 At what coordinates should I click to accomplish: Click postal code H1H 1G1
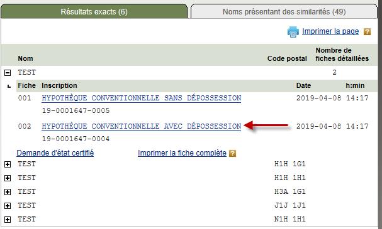click(290, 164)
